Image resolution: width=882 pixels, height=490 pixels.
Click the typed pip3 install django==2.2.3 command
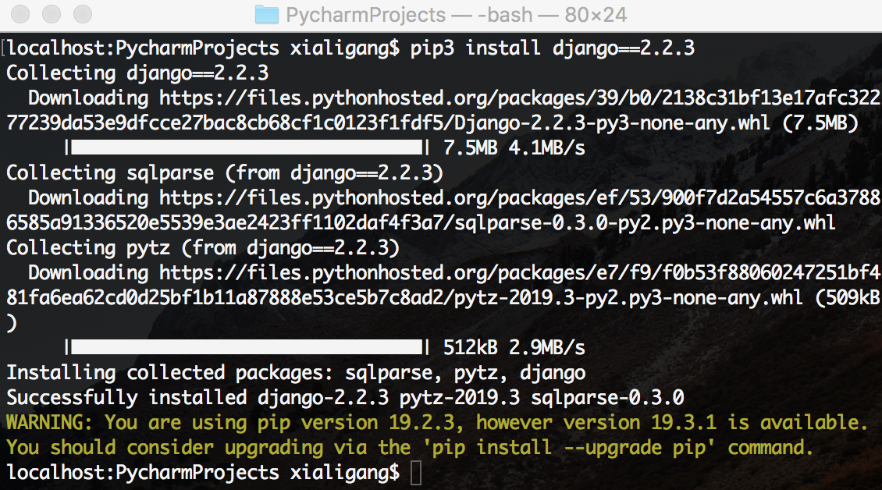(x=552, y=48)
